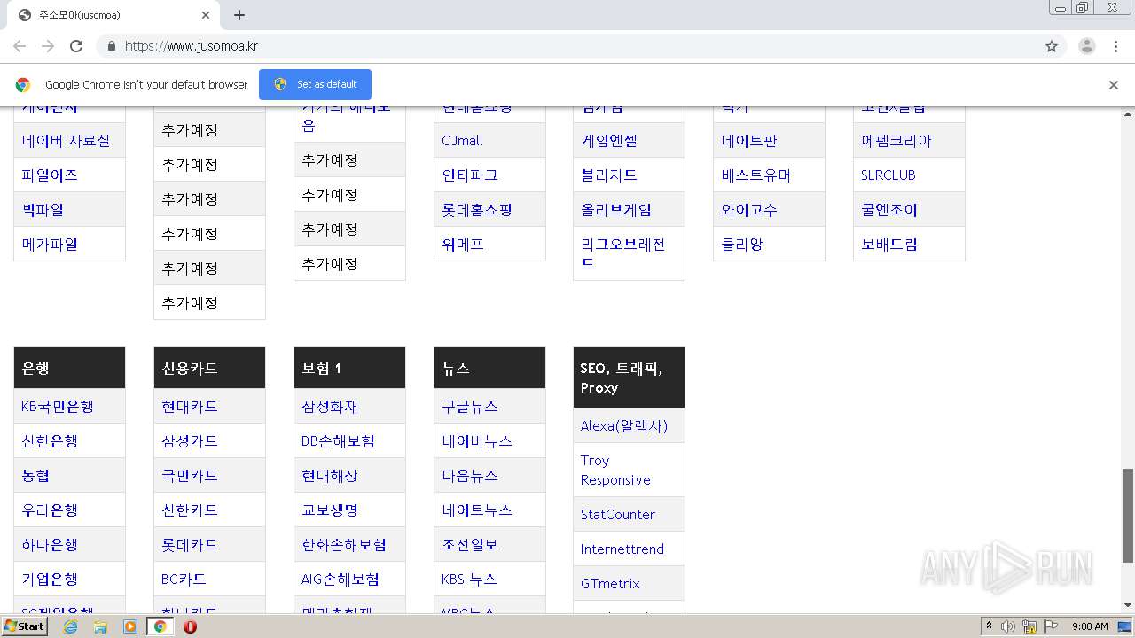This screenshot has width=1135, height=638.
Task: Open the 네이버 자료실 link
Action: (x=66, y=141)
